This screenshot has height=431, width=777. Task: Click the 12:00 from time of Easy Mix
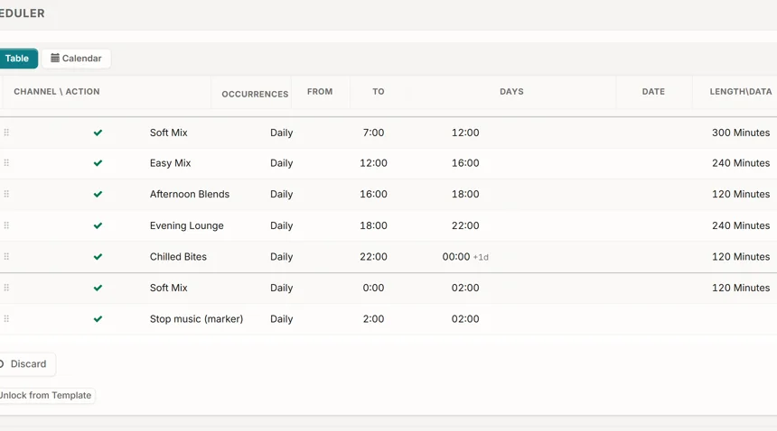point(373,163)
